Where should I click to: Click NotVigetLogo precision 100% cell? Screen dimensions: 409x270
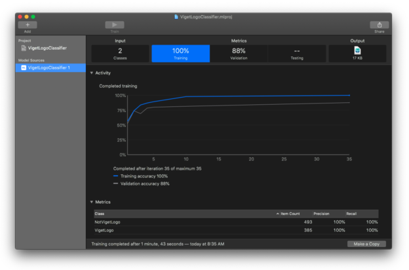tap(339, 222)
